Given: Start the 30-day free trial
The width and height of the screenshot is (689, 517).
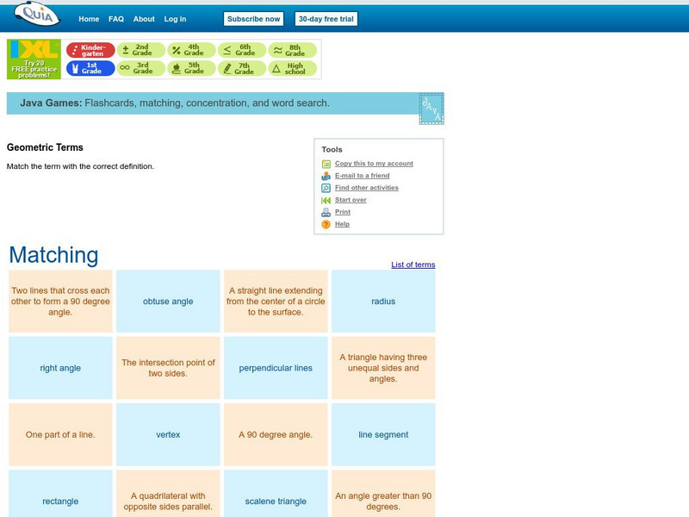Looking at the screenshot, I should [x=326, y=19].
